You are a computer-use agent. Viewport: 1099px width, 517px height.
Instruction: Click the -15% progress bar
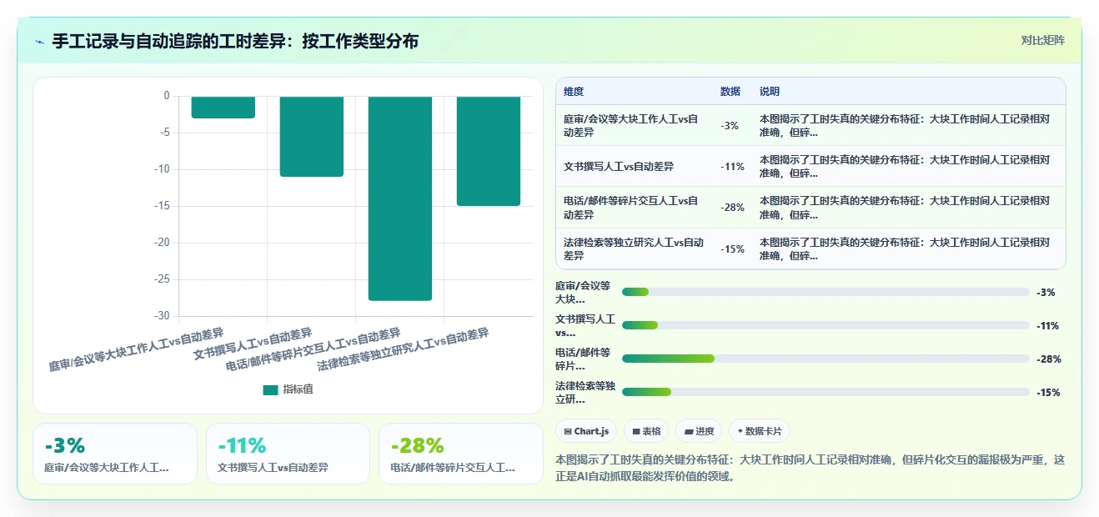coord(826,392)
